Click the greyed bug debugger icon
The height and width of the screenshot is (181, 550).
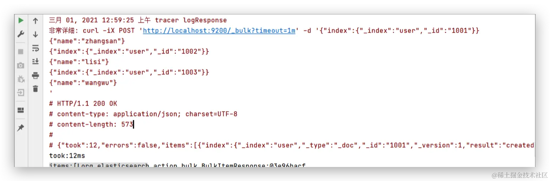pos(21,79)
